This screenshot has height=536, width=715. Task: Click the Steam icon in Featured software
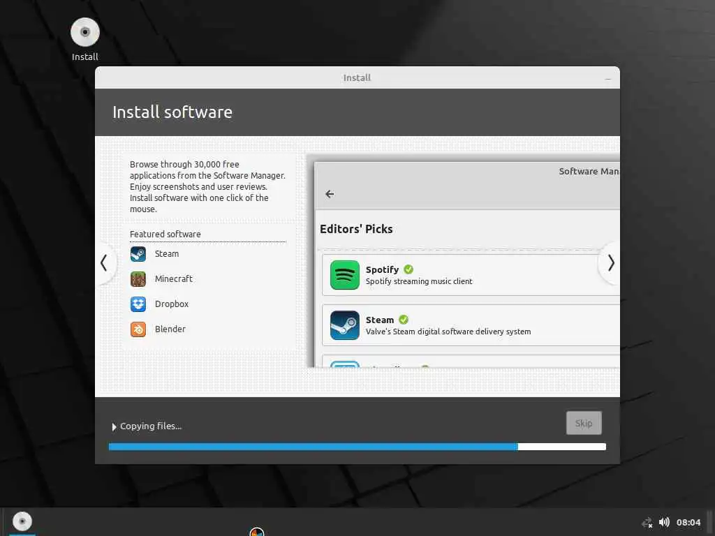click(x=138, y=254)
